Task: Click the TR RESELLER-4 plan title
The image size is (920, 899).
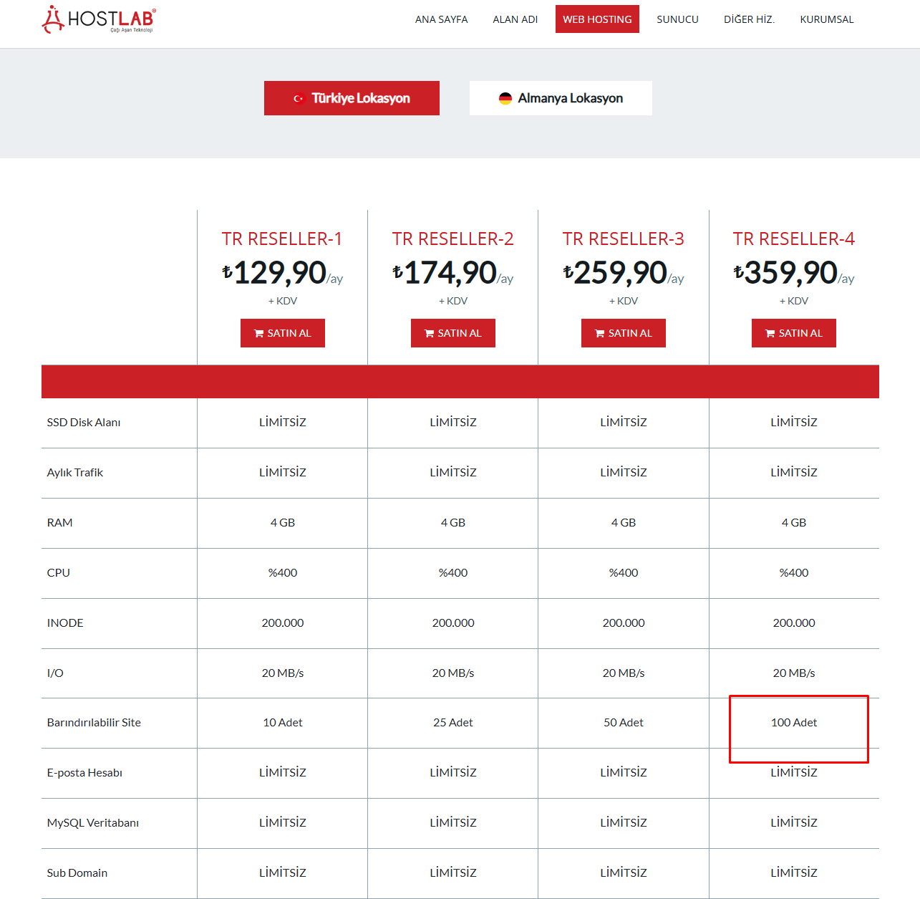Action: pyautogui.click(x=794, y=239)
